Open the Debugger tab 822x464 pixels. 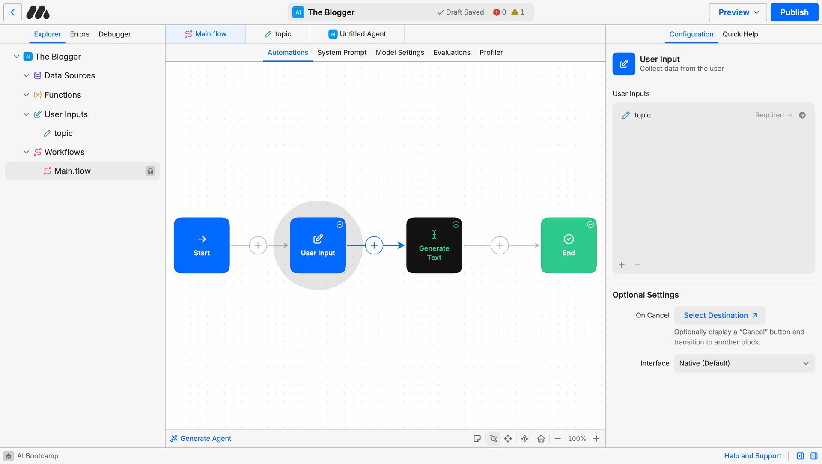114,34
